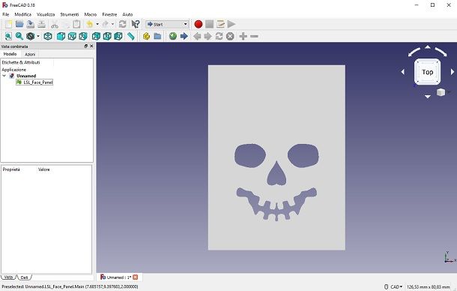The width and height of the screenshot is (457, 291).
Task: Start macro recording with the red circle
Action: tap(199, 24)
